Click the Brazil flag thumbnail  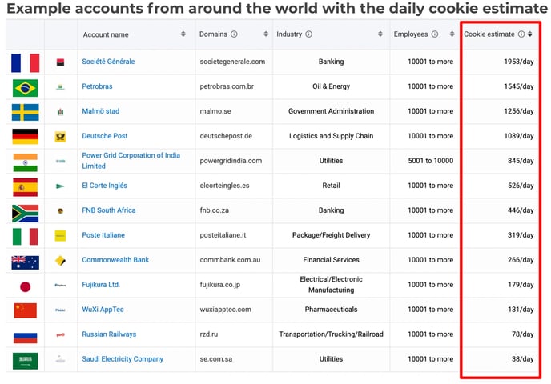(x=26, y=88)
